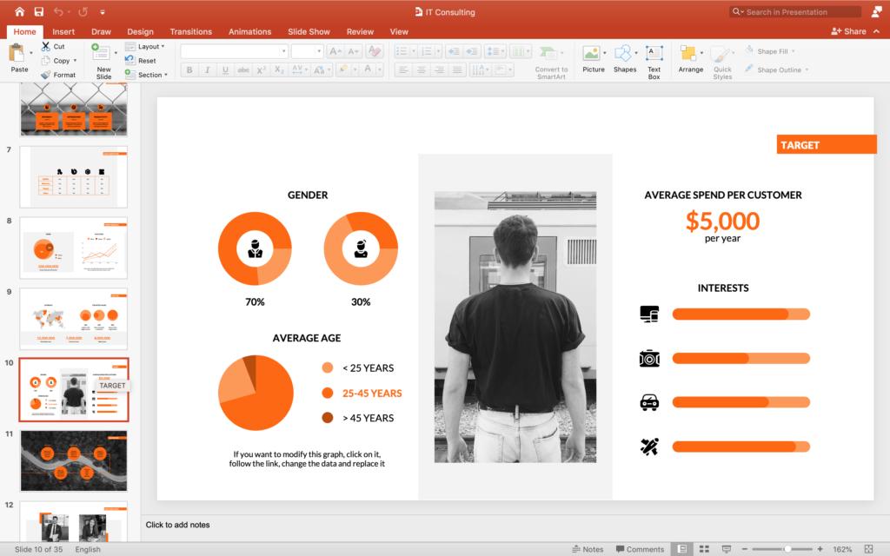This screenshot has height=556, width=890.
Task: Select slide 11 thumbnail
Action: tap(74, 460)
